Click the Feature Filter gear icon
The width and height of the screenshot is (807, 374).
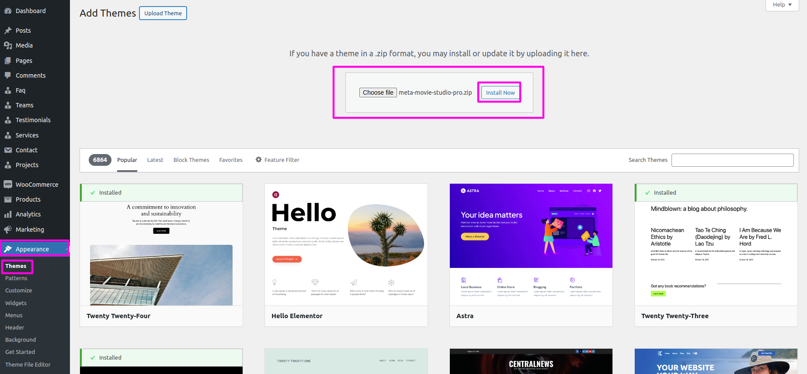(259, 160)
